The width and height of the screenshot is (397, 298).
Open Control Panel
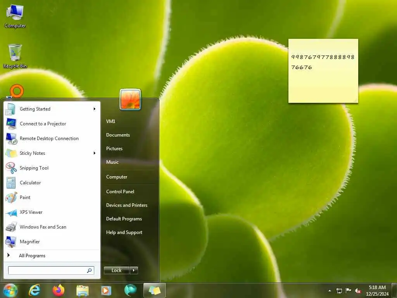120,192
